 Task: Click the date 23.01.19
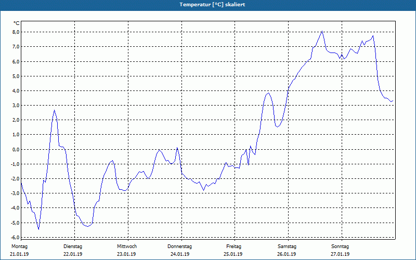click(x=126, y=254)
